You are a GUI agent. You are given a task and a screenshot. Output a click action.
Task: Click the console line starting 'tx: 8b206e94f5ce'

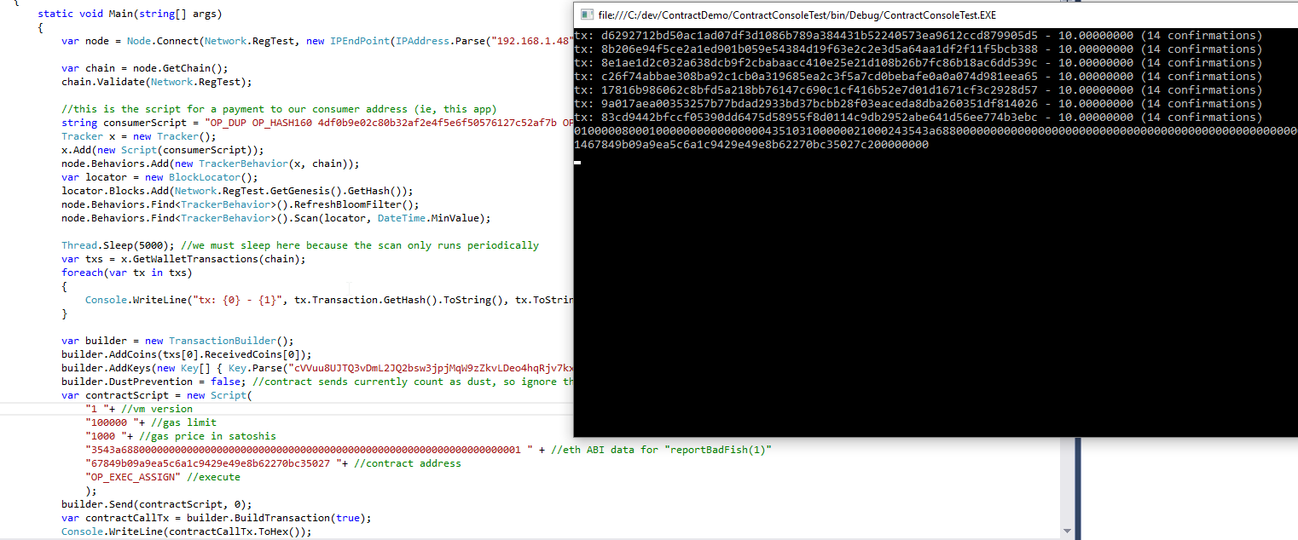[918, 49]
